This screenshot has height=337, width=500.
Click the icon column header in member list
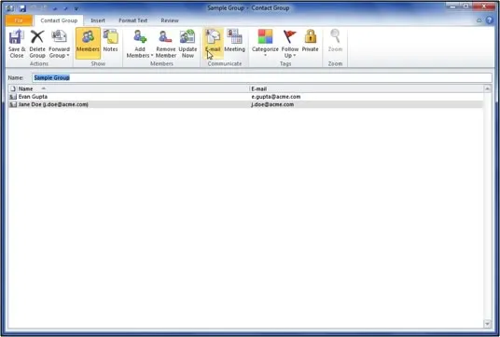(13, 88)
